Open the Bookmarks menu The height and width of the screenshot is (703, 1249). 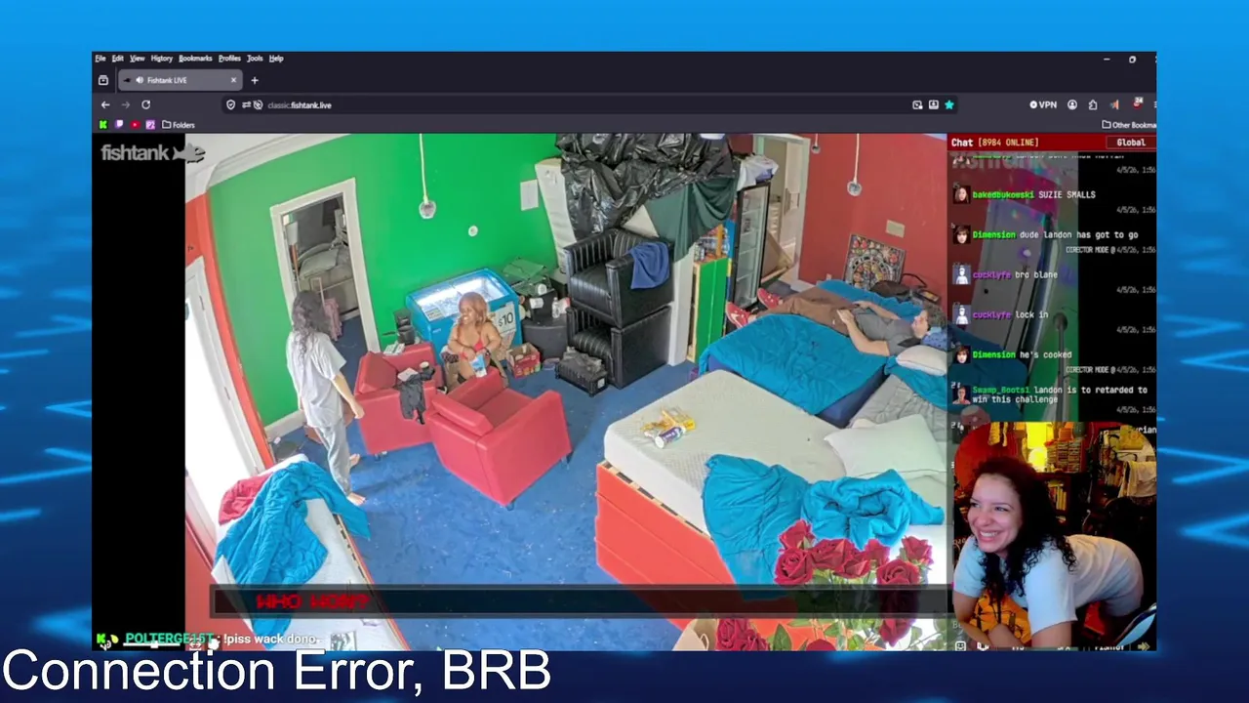(195, 59)
